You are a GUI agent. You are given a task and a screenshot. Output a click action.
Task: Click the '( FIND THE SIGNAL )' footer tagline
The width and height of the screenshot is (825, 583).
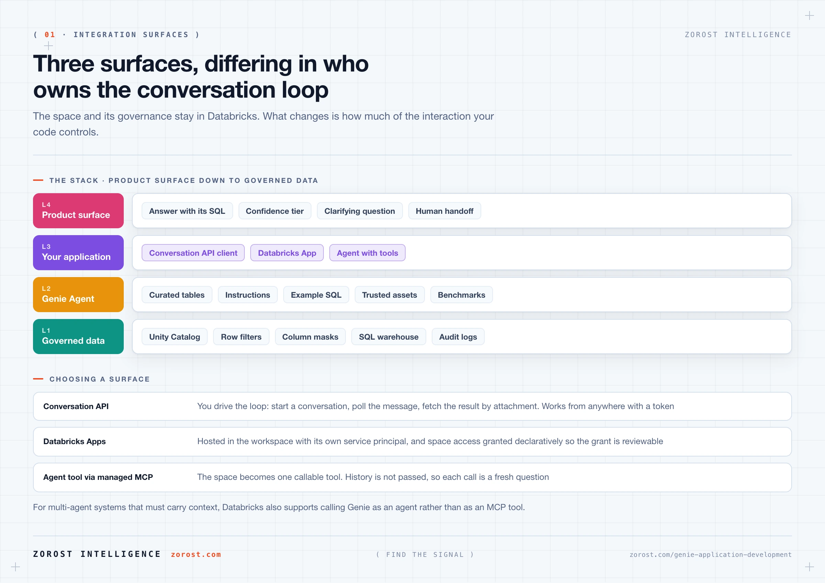tap(425, 554)
